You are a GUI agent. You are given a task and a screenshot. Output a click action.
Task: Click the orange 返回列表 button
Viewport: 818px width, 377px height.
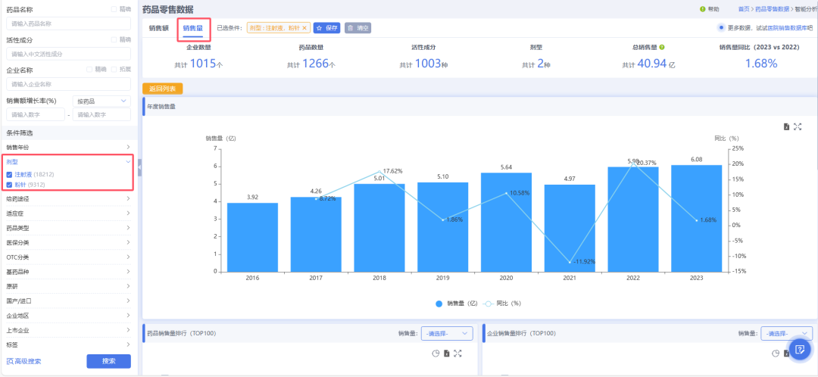[162, 89]
